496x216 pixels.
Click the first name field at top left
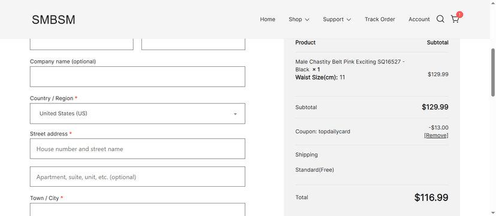[x=81, y=44]
